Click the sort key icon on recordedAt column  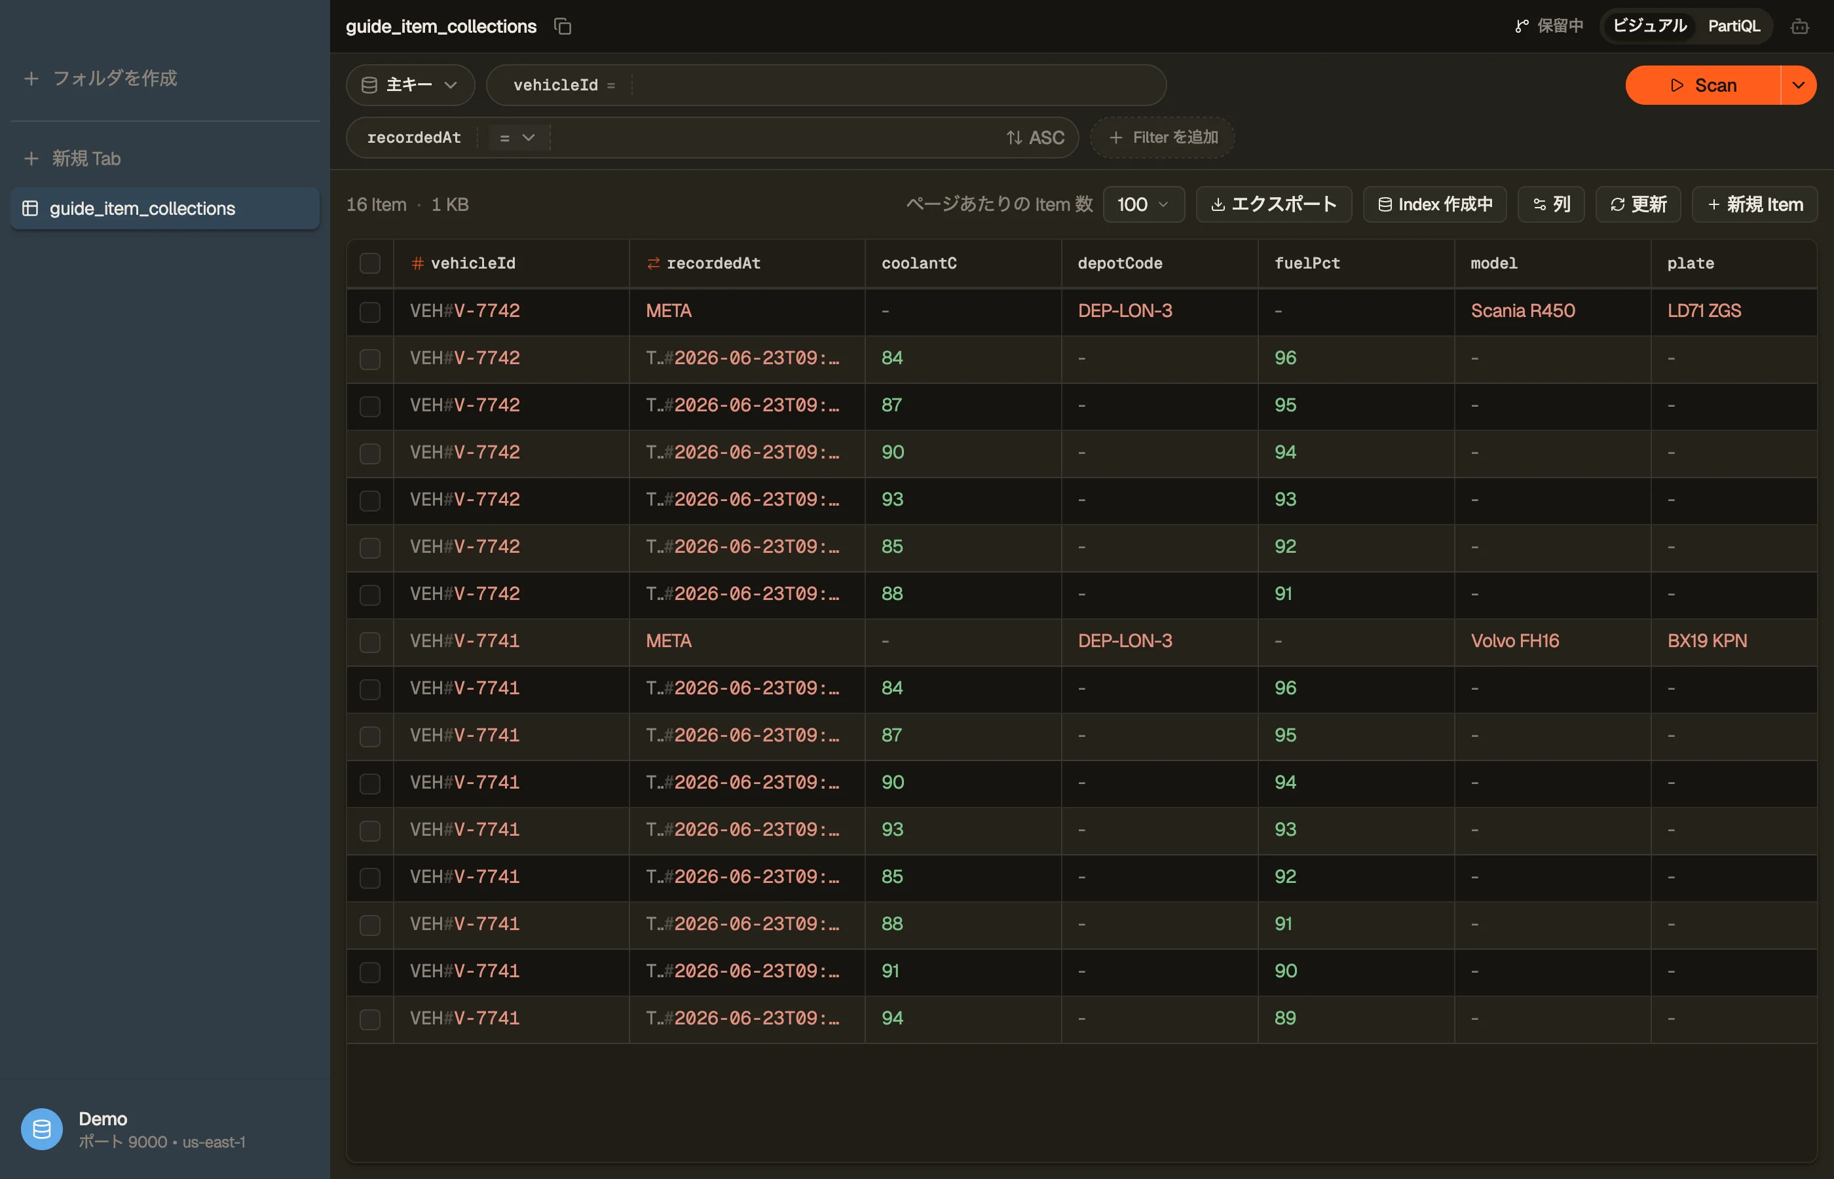(653, 263)
